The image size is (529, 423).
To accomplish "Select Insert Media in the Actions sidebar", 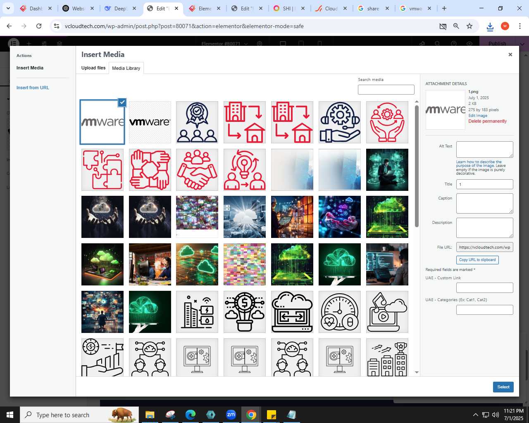I will coord(30,68).
